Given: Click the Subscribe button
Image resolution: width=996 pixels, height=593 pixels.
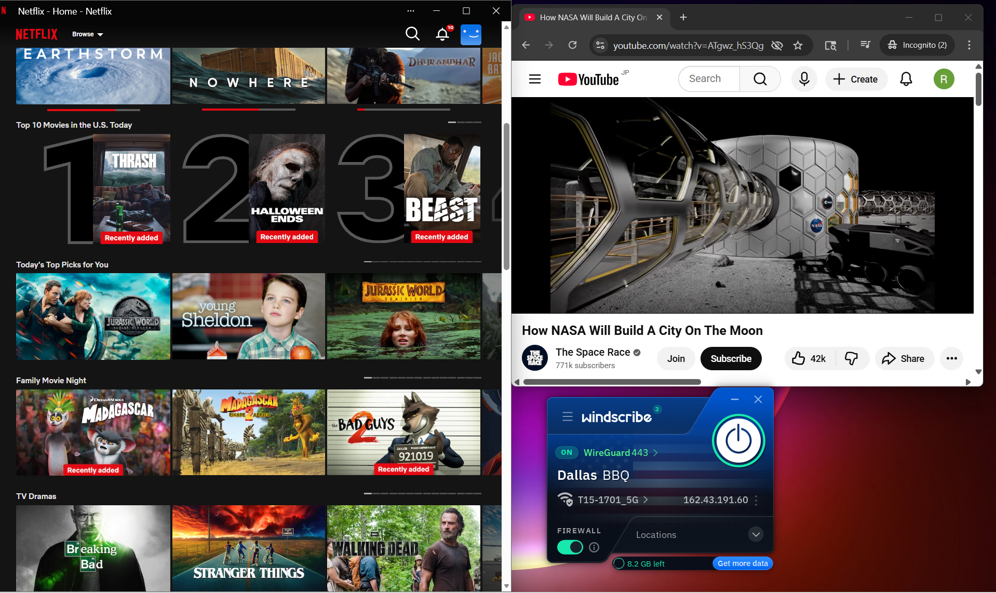Looking at the screenshot, I should click(x=731, y=359).
